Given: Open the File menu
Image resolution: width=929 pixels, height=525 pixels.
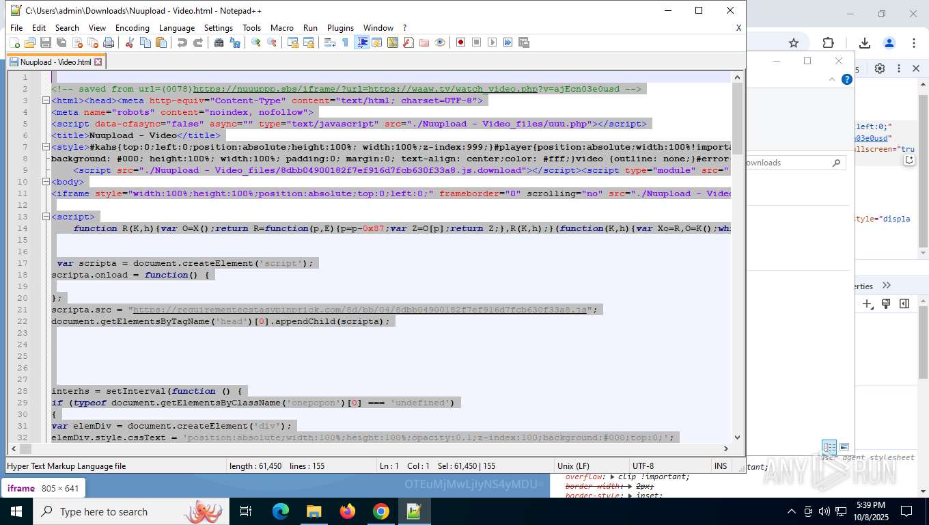Looking at the screenshot, I should tap(16, 28).
